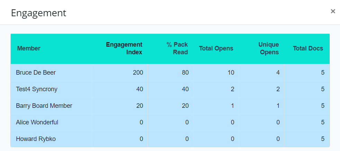
Task: Select the Howard Rybko member name
Action: pos(36,139)
